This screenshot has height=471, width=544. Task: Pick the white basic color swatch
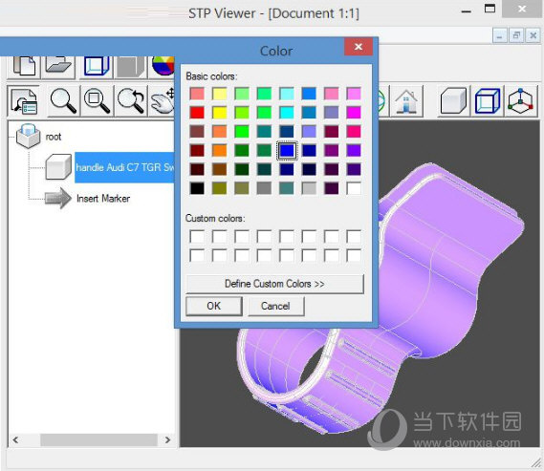(x=354, y=188)
